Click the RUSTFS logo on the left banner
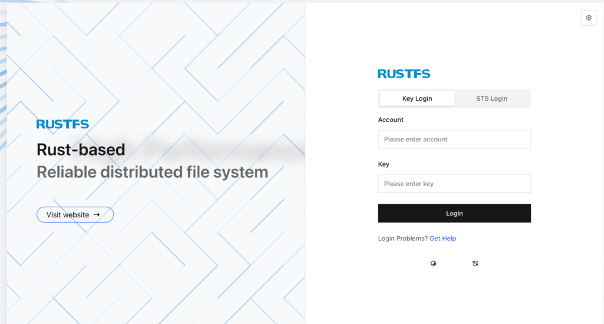This screenshot has width=604, height=324. 63,124
